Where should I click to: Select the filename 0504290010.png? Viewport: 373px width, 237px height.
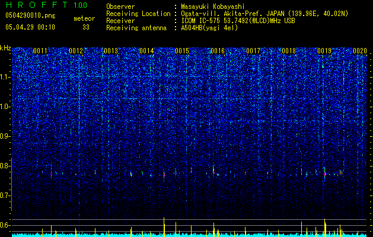(x=30, y=15)
